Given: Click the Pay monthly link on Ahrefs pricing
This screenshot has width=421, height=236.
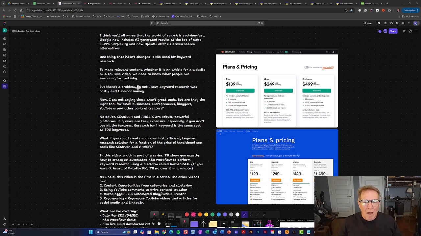Looking at the screenshot, I should [x=258, y=156].
